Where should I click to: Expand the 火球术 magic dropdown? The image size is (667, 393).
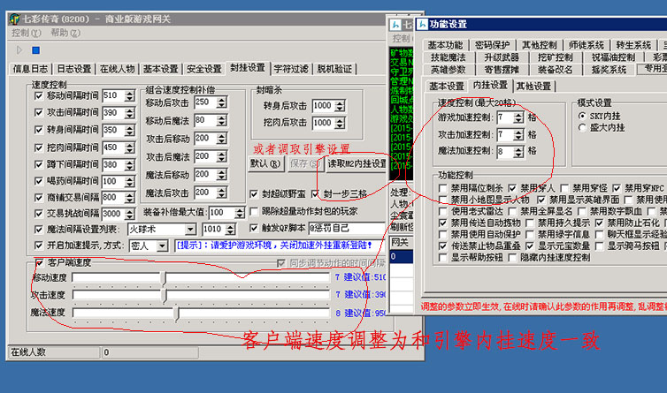(190, 229)
